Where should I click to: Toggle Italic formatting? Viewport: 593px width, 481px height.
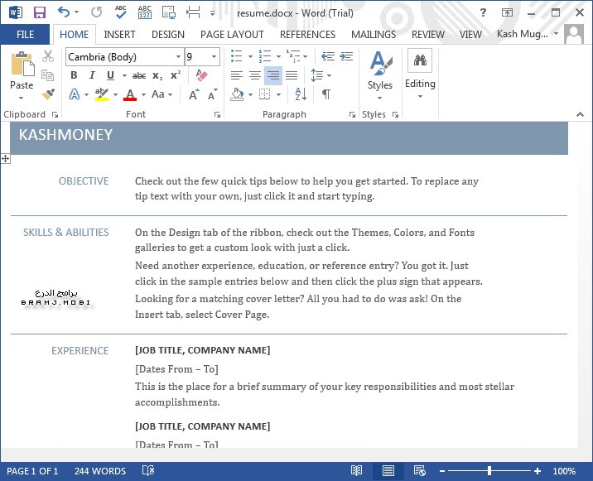pyautogui.click(x=92, y=75)
